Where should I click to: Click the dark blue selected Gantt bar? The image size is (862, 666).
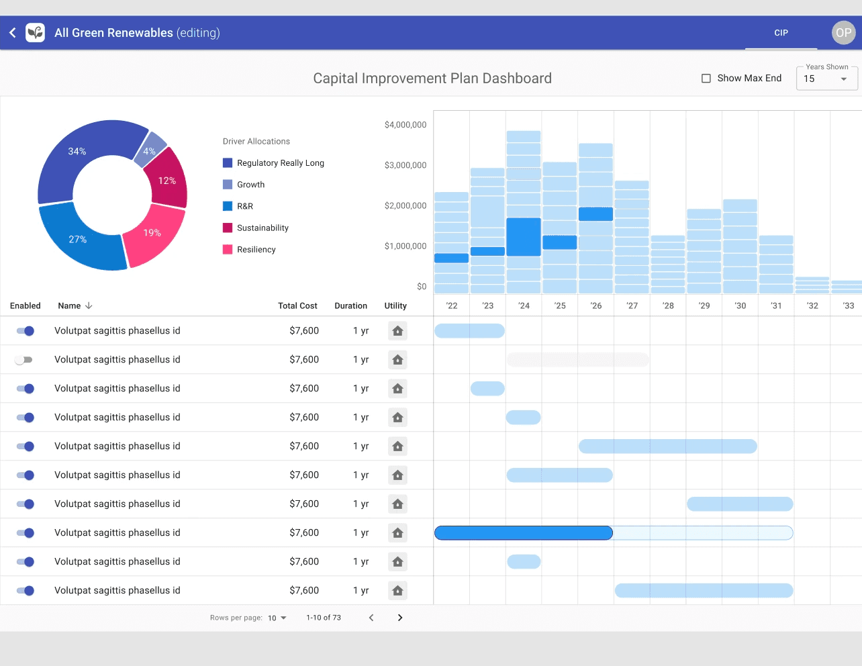(x=524, y=533)
